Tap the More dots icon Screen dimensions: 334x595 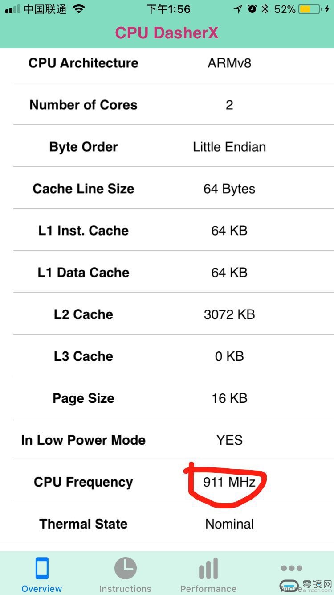(292, 568)
